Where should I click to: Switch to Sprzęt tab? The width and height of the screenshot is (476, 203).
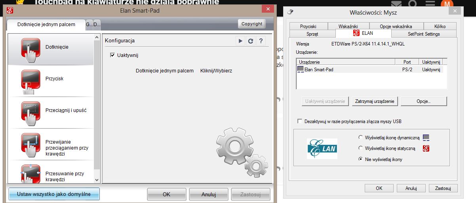(312, 34)
